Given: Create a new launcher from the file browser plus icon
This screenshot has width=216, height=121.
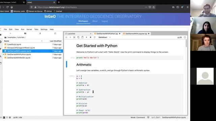Looking at the screenshot, I should pyautogui.click(x=10, y=33).
